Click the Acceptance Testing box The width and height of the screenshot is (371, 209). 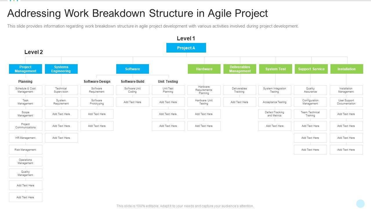click(x=274, y=102)
